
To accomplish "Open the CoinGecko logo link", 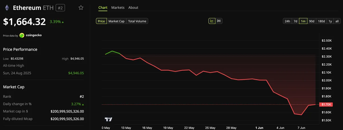I will 31,35.
